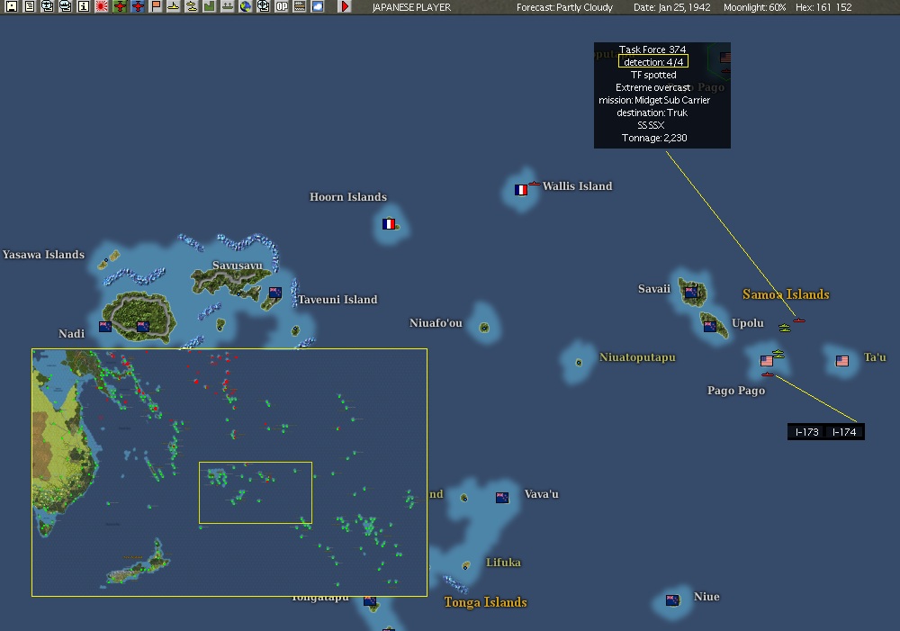Image resolution: width=900 pixels, height=631 pixels.
Task: Click the Wallis Island label
Action: click(578, 186)
